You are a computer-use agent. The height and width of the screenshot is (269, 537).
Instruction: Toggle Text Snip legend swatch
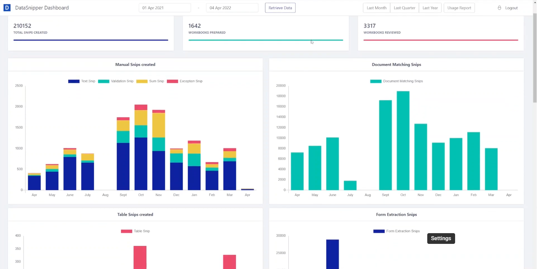click(x=74, y=81)
